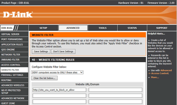Open Routing page
Screen dimensions: 177x105
(x=14, y=80)
